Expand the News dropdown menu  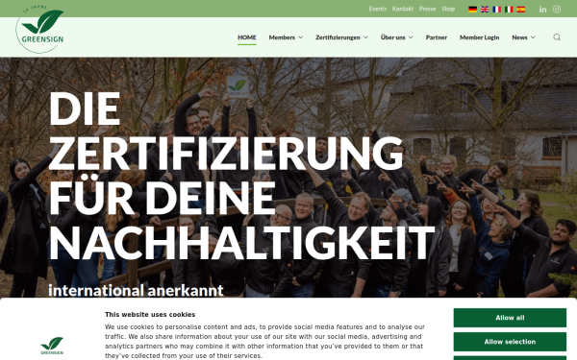pyautogui.click(x=523, y=37)
